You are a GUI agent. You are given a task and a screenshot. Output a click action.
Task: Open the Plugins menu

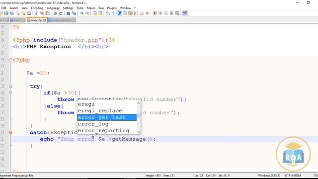point(112,8)
